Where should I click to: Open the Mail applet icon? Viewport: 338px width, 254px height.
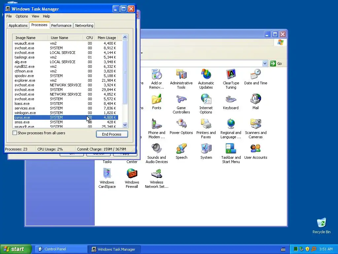coord(255,102)
